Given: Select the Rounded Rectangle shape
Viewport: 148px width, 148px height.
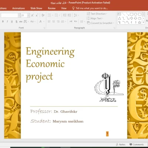Looking at the screenshot, I should pyautogui.click(x=139, y=14).
